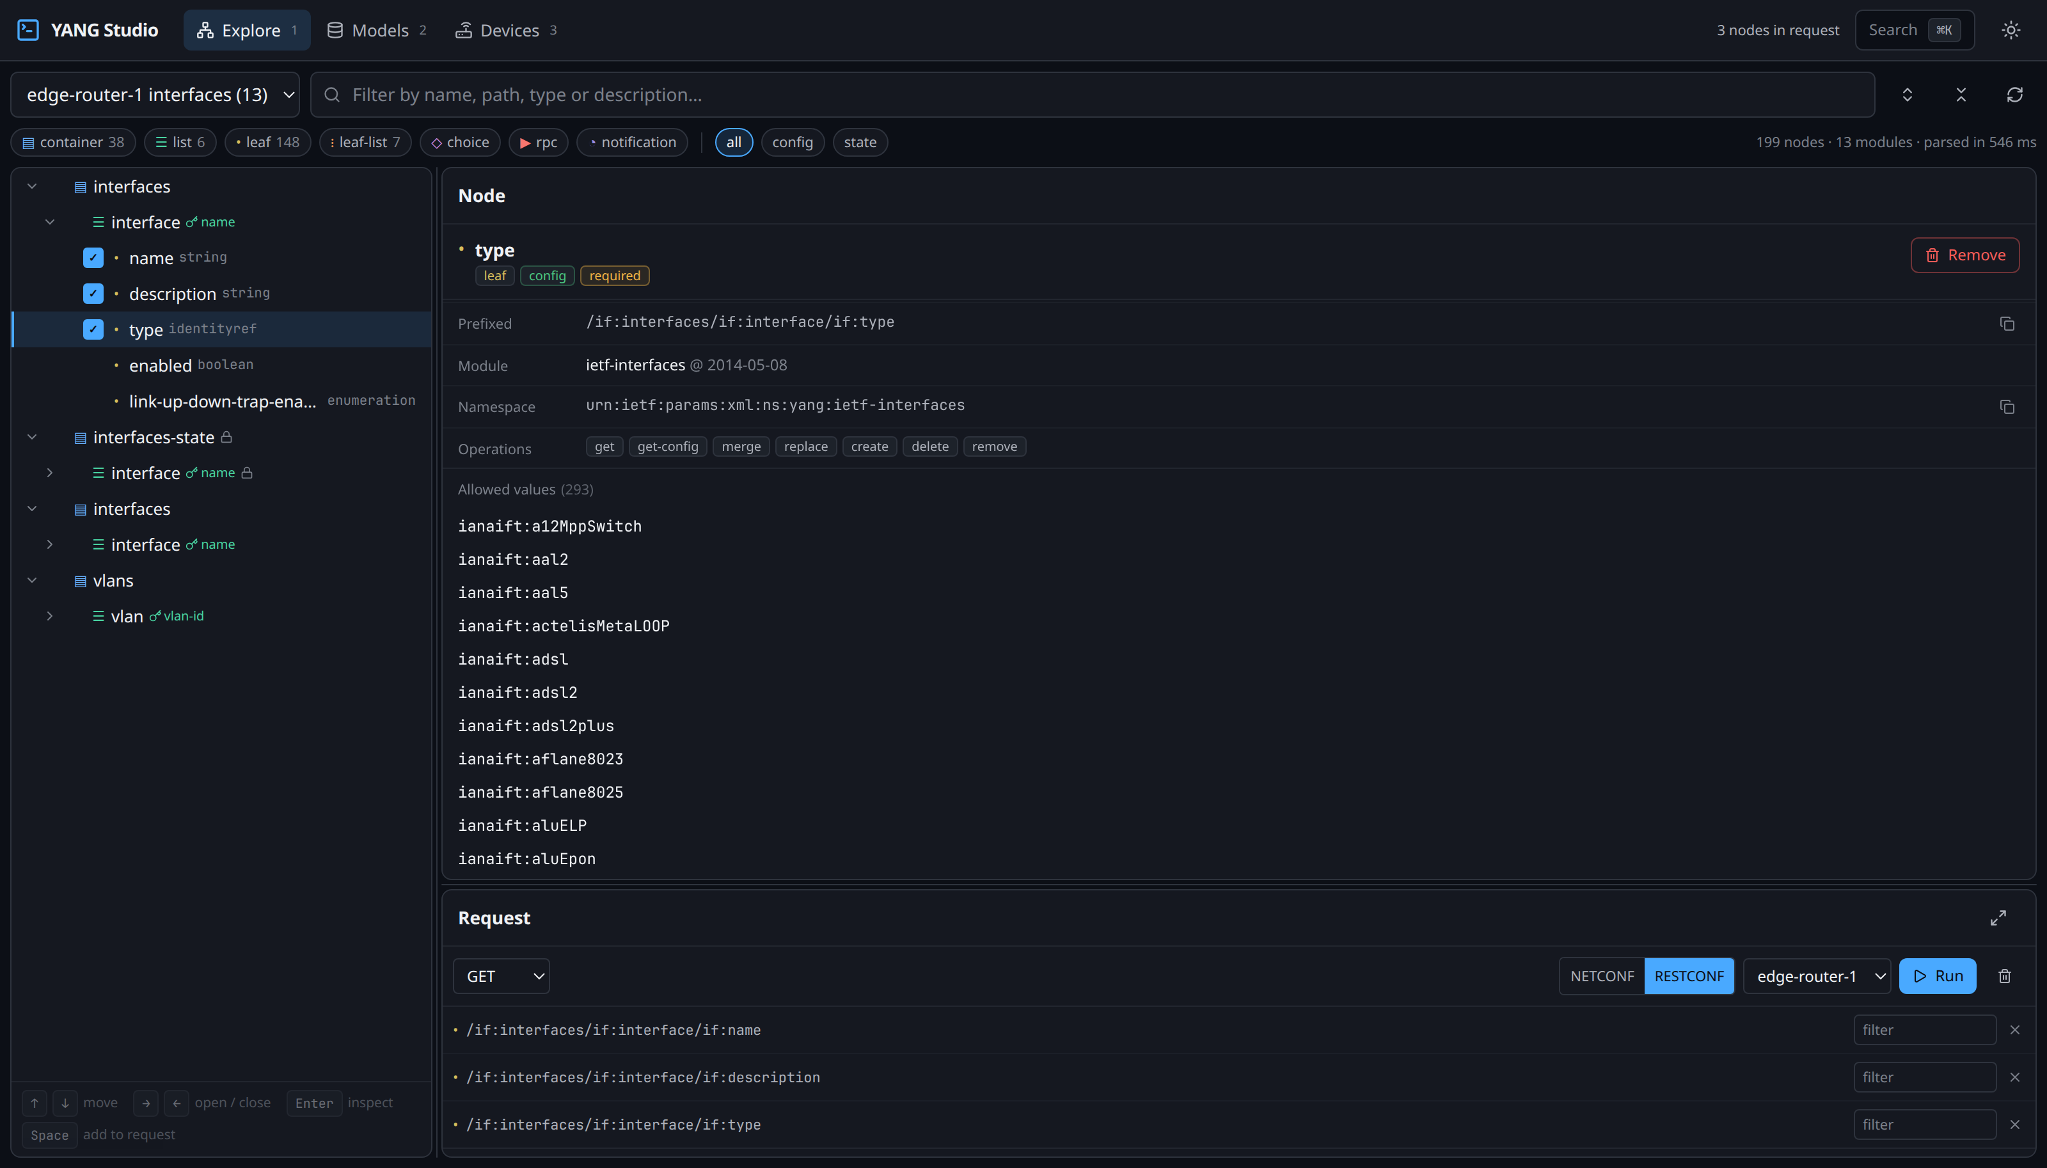Click the filter field for if:description path
Screen dimensions: 2047x1168
(1924, 1077)
